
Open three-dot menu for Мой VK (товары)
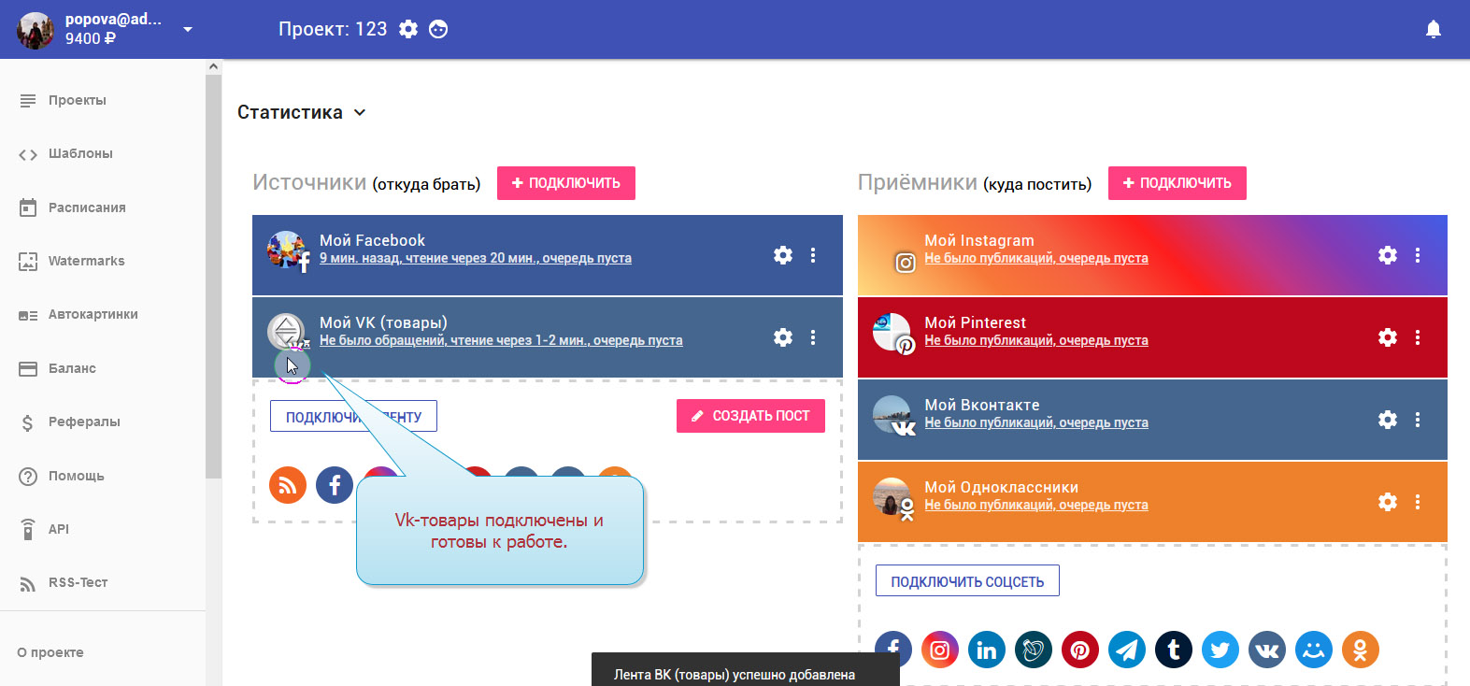[813, 337]
